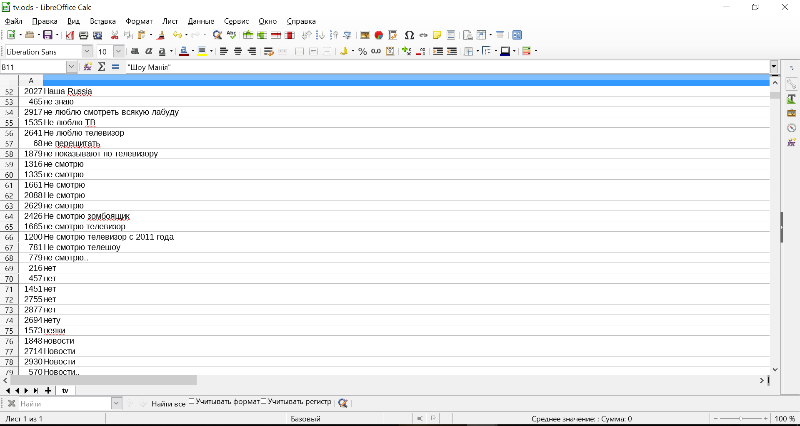Undo the last action
Image resolution: width=800 pixels, height=426 pixels.
pos(177,35)
